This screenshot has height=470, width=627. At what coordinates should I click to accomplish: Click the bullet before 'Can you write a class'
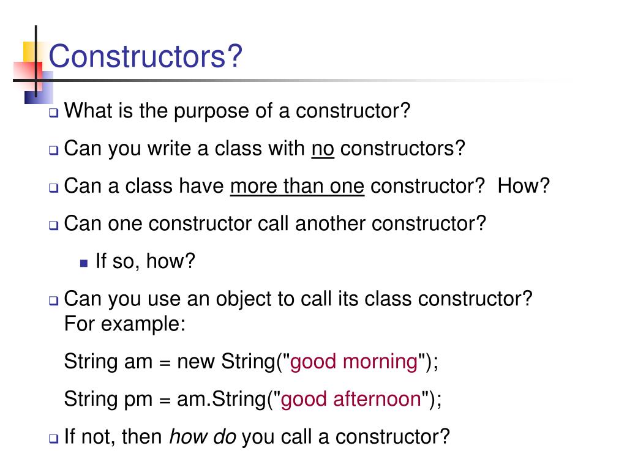54,151
